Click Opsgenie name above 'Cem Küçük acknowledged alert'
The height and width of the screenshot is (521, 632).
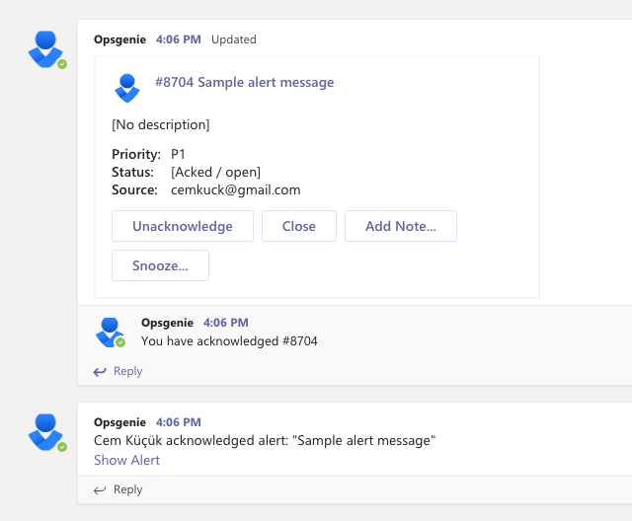[119, 422]
